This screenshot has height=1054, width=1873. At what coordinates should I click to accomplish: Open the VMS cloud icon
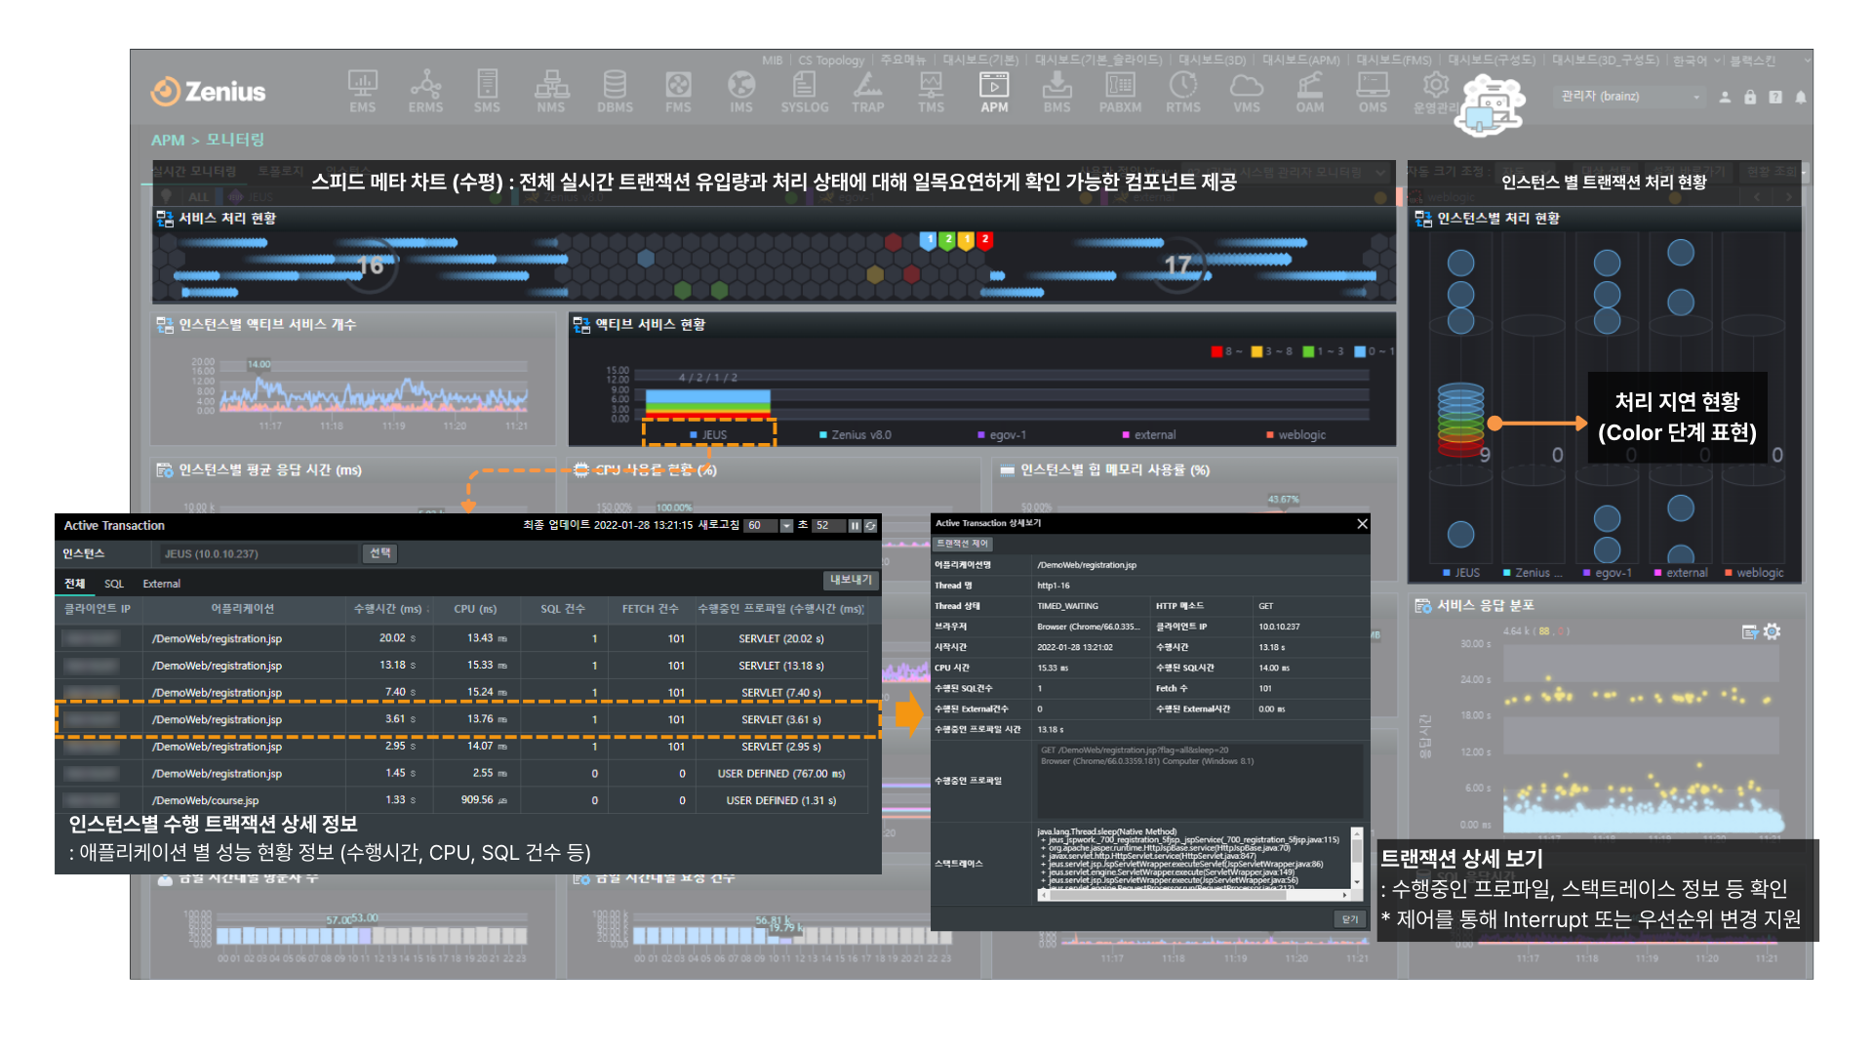[1247, 92]
